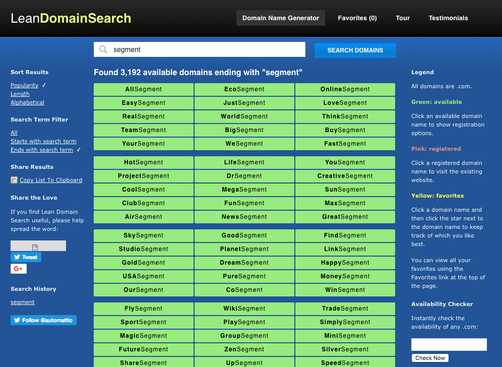Pick the MegaSegment domain
This screenshot has width=502, height=367.
click(x=244, y=190)
